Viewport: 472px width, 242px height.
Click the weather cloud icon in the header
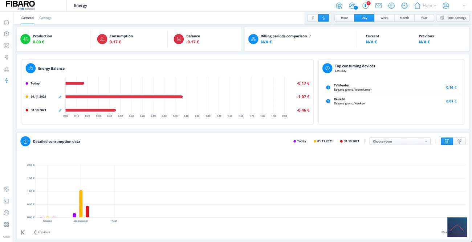point(391,6)
